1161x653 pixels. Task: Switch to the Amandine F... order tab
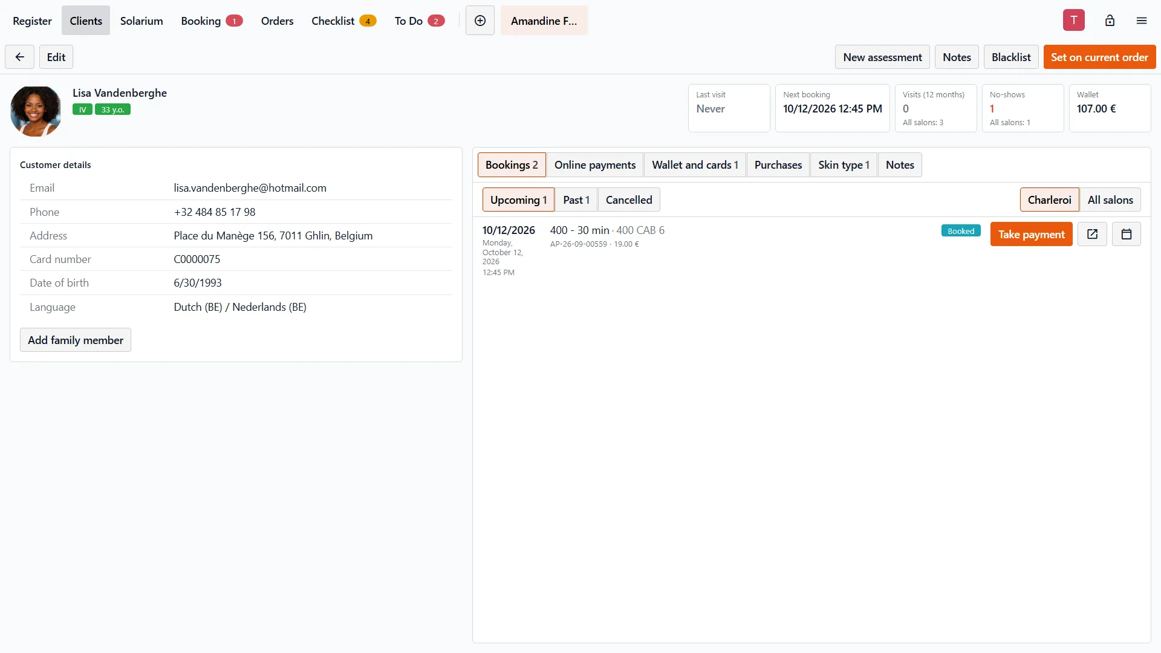544,21
